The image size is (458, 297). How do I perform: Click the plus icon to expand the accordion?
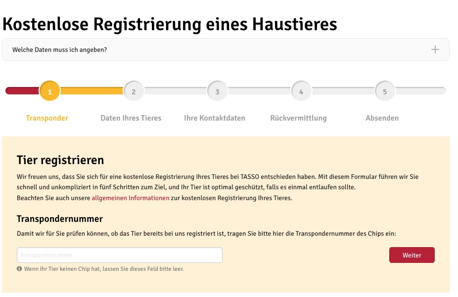[435, 49]
